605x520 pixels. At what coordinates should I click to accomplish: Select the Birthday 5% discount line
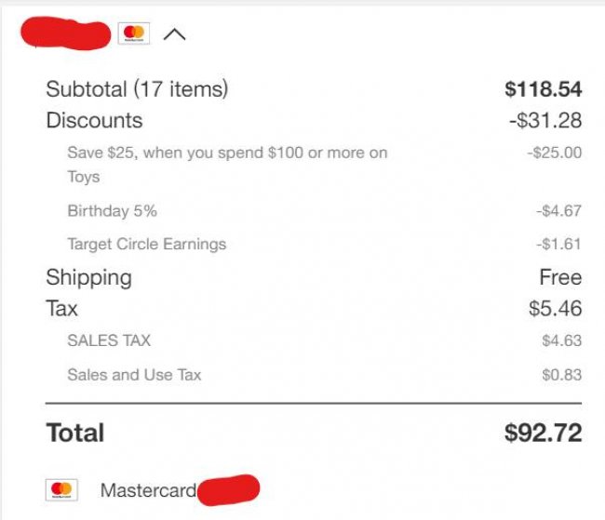[x=112, y=211]
